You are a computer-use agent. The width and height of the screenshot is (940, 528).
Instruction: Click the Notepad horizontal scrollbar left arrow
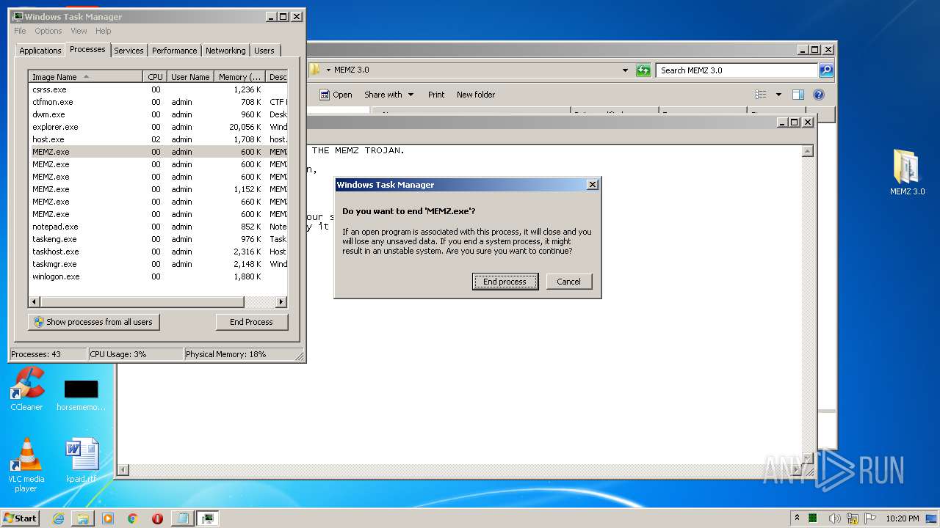(x=123, y=470)
